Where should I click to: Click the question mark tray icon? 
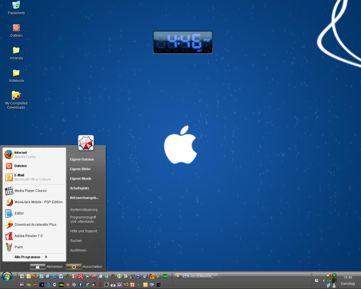tap(317, 281)
